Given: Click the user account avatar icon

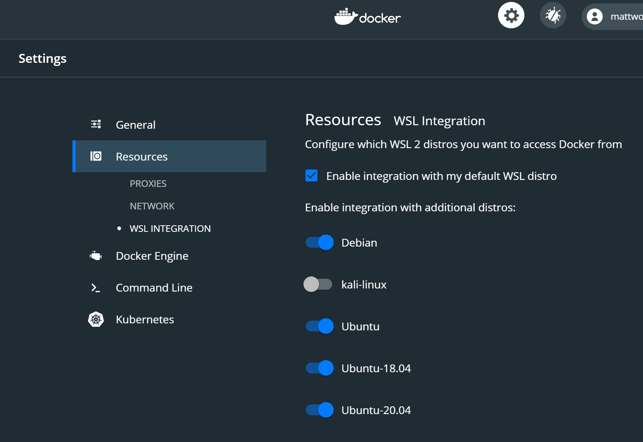Looking at the screenshot, I should pyautogui.click(x=595, y=16).
